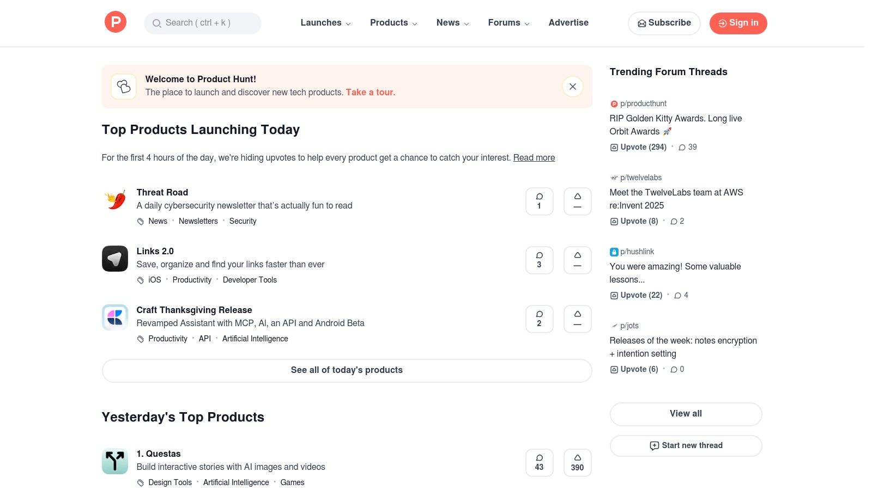This screenshot has height=490, width=872.
Task: Expand the Products menu
Action: (x=393, y=23)
